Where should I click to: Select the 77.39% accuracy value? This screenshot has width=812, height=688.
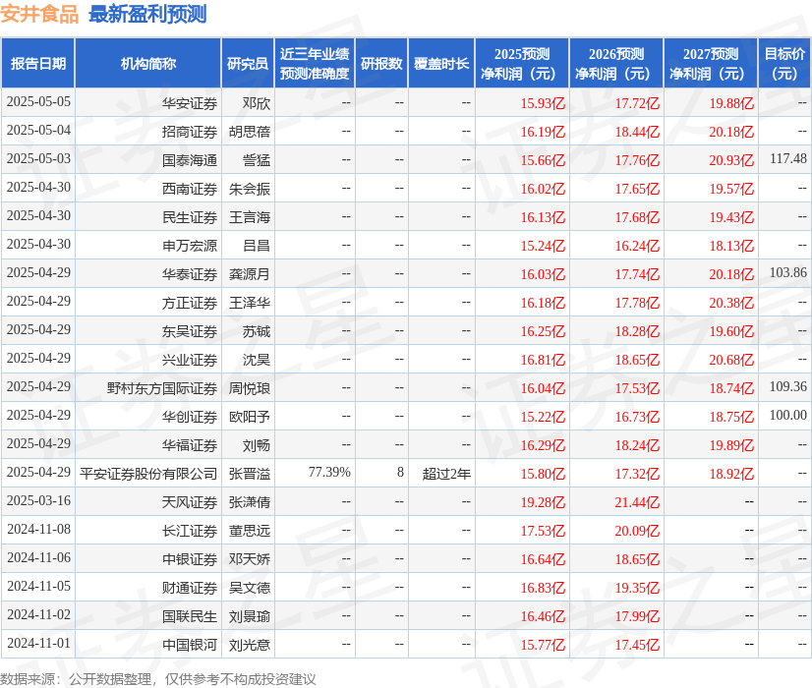(329, 472)
